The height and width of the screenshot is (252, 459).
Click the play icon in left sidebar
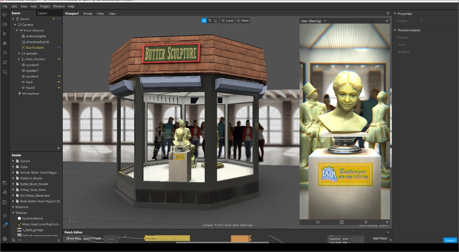5,34
